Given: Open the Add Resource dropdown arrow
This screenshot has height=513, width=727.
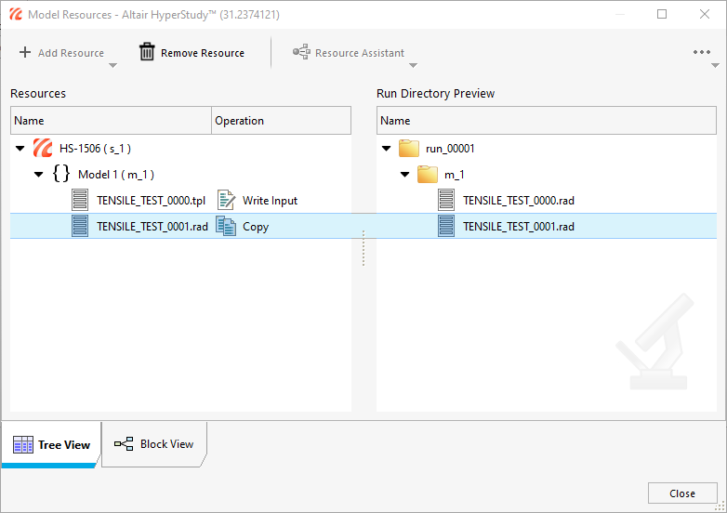Looking at the screenshot, I should pyautogui.click(x=112, y=66).
